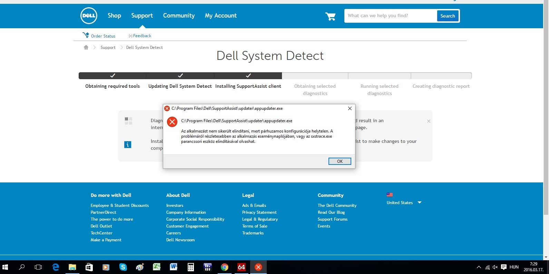Click the Feedback link
This screenshot has height=274, width=550.
tap(142, 36)
